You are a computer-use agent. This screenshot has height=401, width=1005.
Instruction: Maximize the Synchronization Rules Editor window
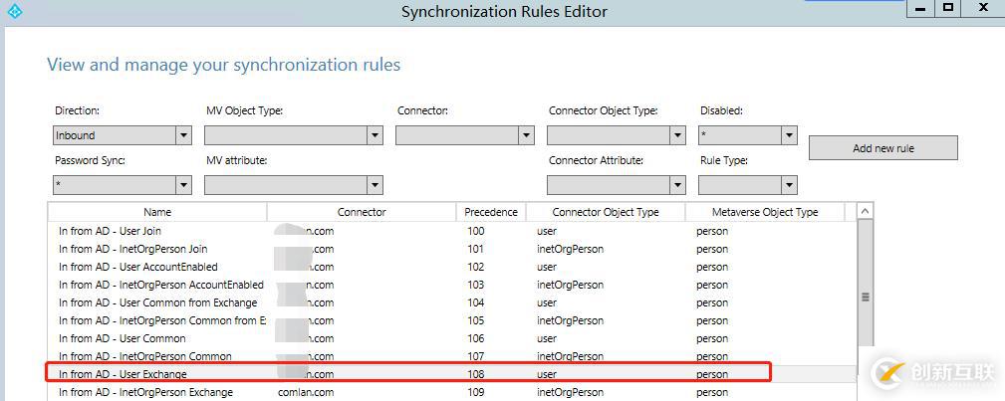(948, 9)
